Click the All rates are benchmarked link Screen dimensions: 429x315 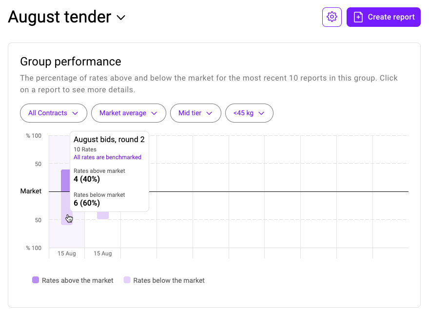click(108, 157)
